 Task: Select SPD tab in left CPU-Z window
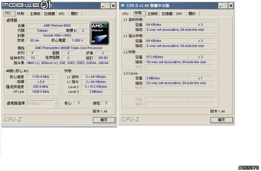pyautogui.click(x=62, y=13)
